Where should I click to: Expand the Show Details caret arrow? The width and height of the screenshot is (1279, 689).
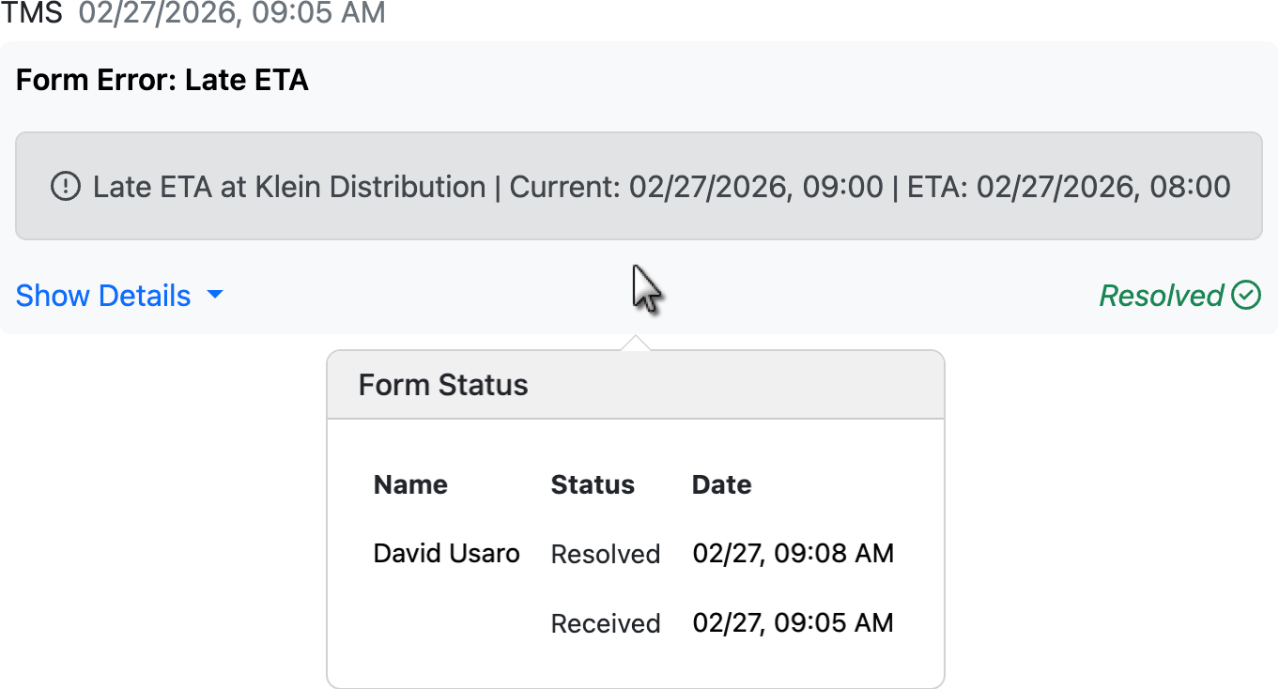click(215, 296)
